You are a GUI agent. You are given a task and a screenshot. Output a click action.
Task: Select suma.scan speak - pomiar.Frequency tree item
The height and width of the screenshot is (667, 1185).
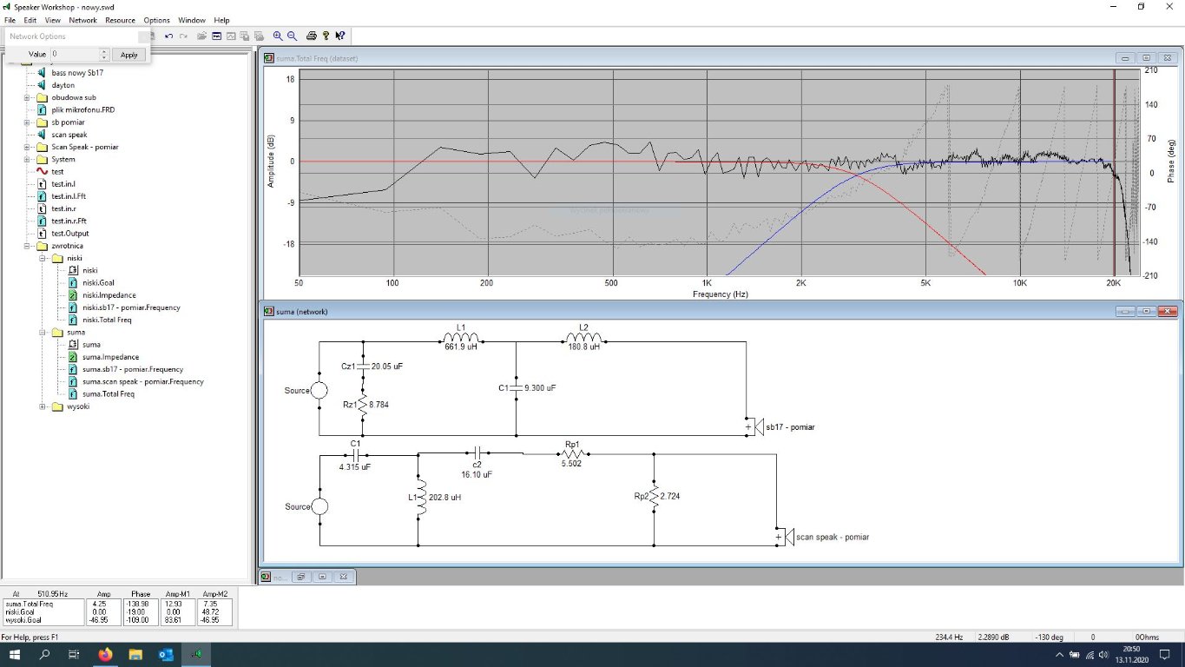tap(143, 381)
